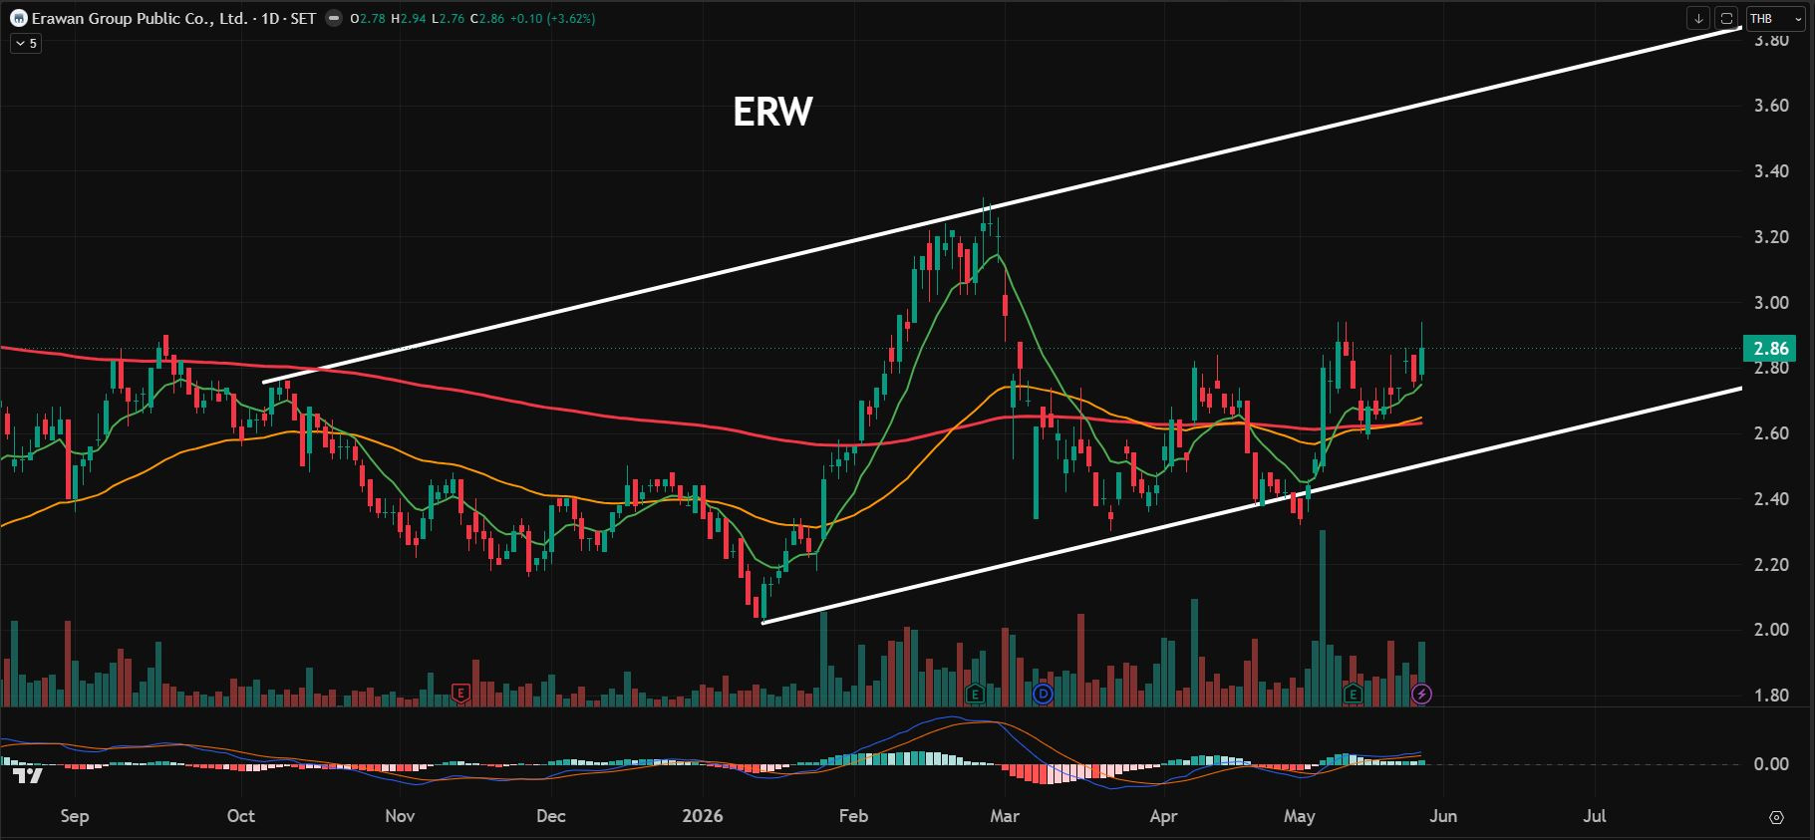
Task: Click the 2.60 price axis label
Action: click(x=1771, y=433)
